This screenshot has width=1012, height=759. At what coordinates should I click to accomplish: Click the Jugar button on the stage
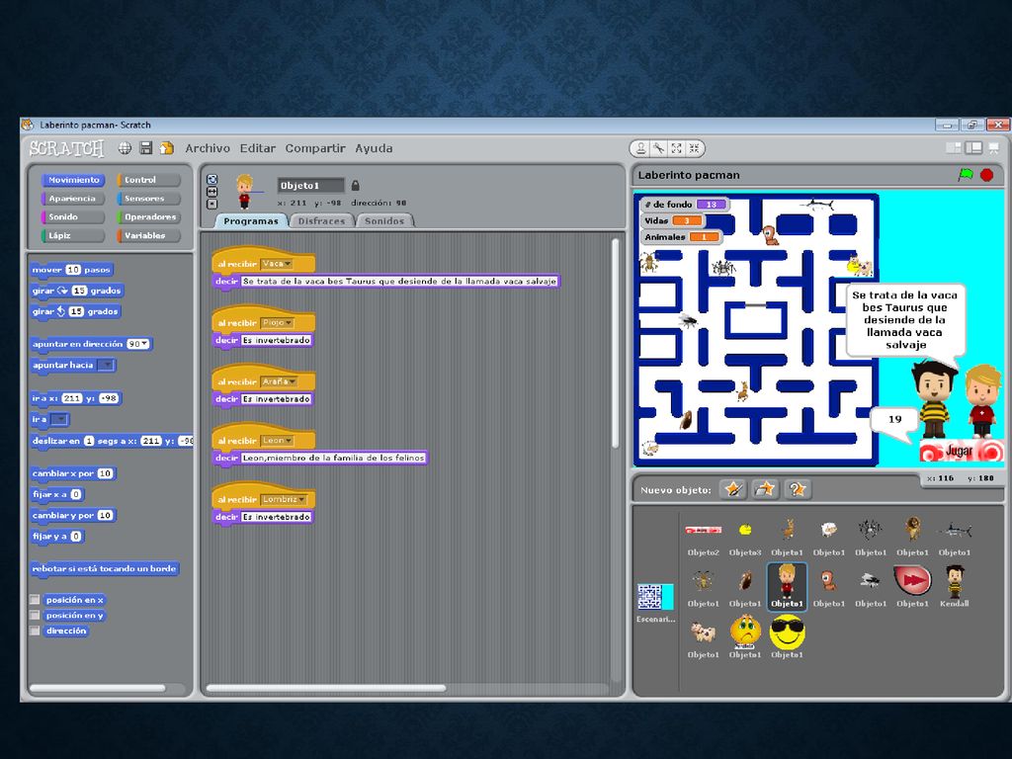pyautogui.click(x=962, y=451)
